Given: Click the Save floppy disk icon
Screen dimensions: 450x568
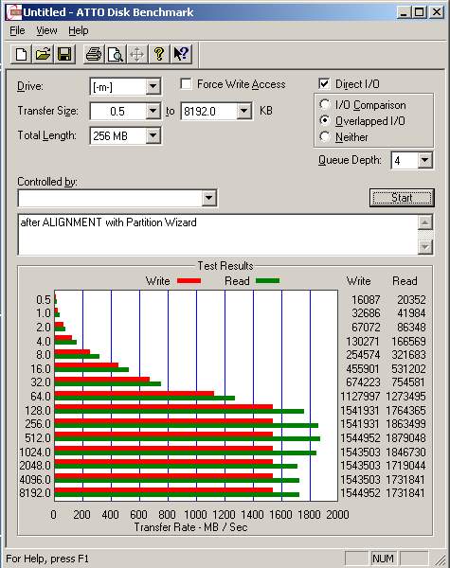Looking at the screenshot, I should (64, 54).
